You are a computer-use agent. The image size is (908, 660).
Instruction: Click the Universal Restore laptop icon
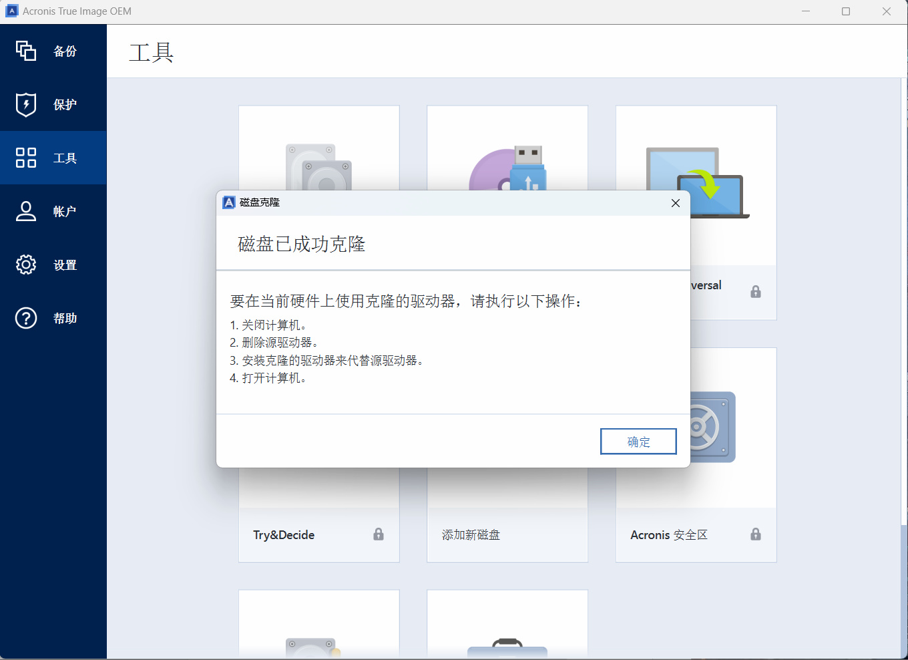click(x=697, y=182)
